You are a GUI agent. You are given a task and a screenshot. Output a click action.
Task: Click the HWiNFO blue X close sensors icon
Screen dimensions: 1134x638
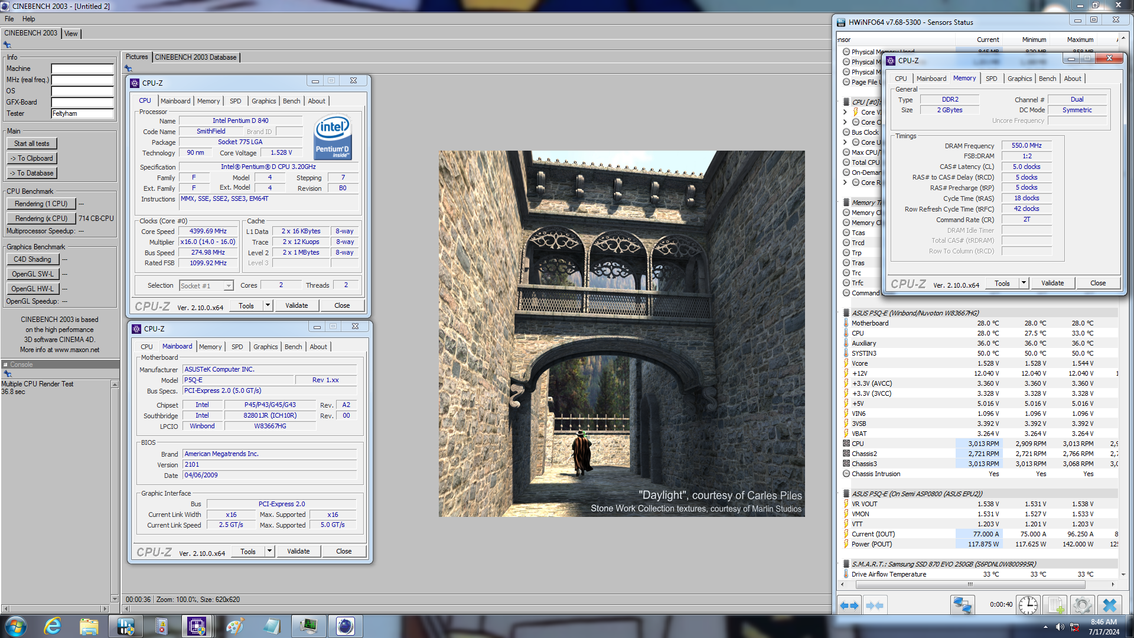click(x=1109, y=606)
